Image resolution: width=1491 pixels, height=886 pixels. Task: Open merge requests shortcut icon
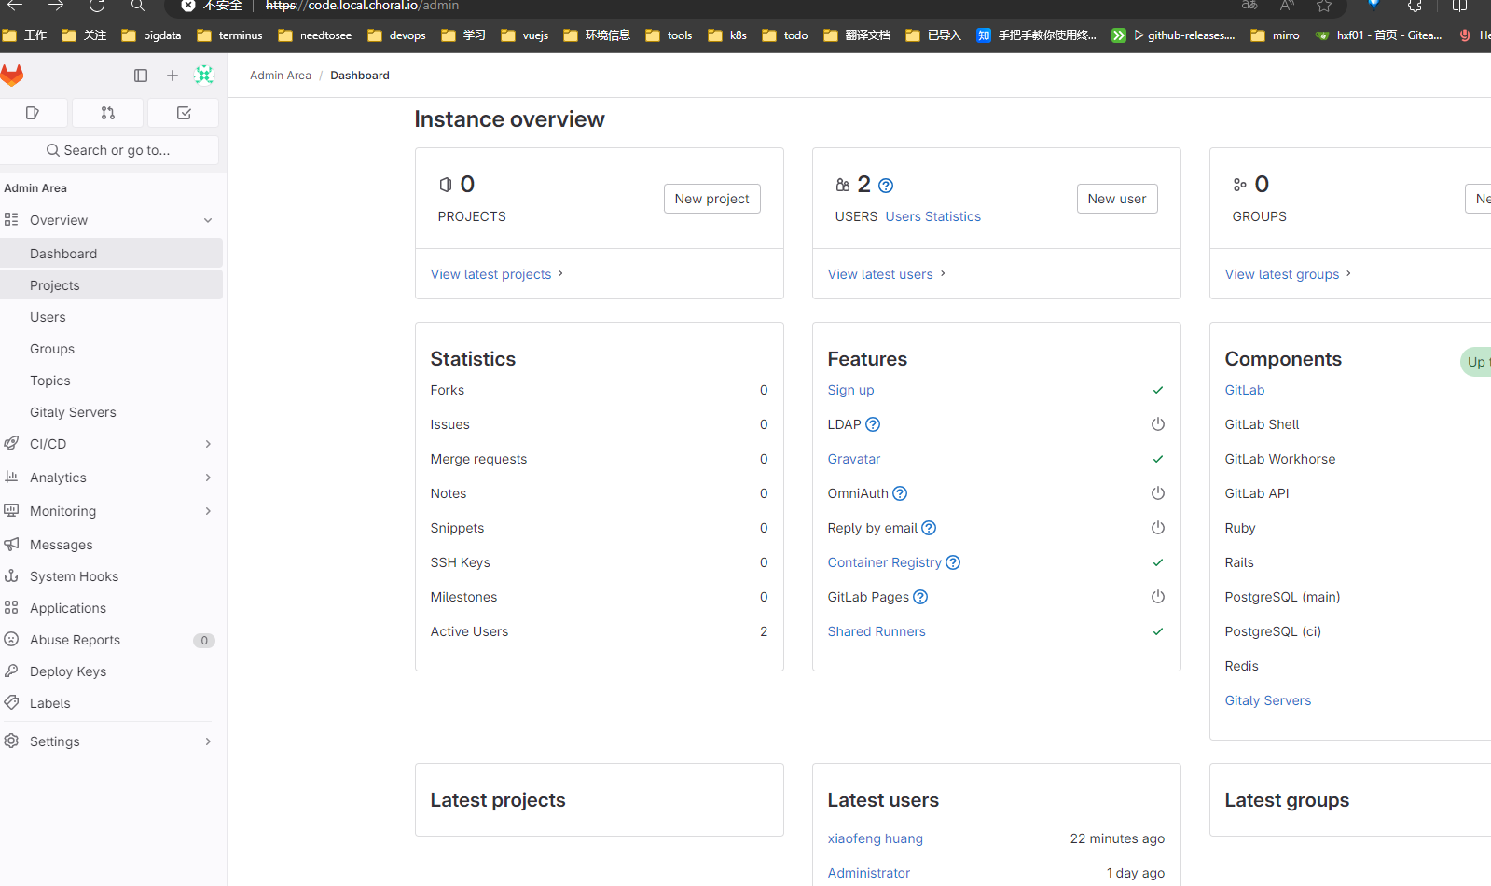(108, 113)
